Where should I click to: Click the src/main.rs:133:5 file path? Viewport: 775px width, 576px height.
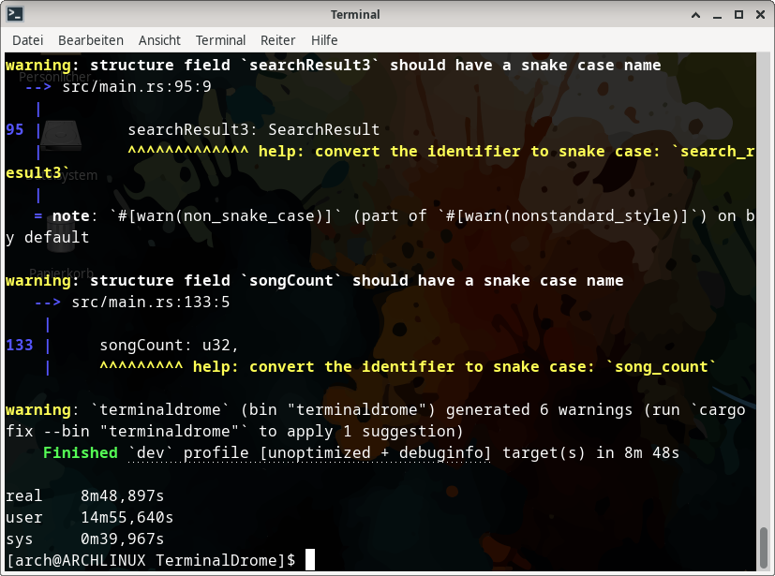150,303
